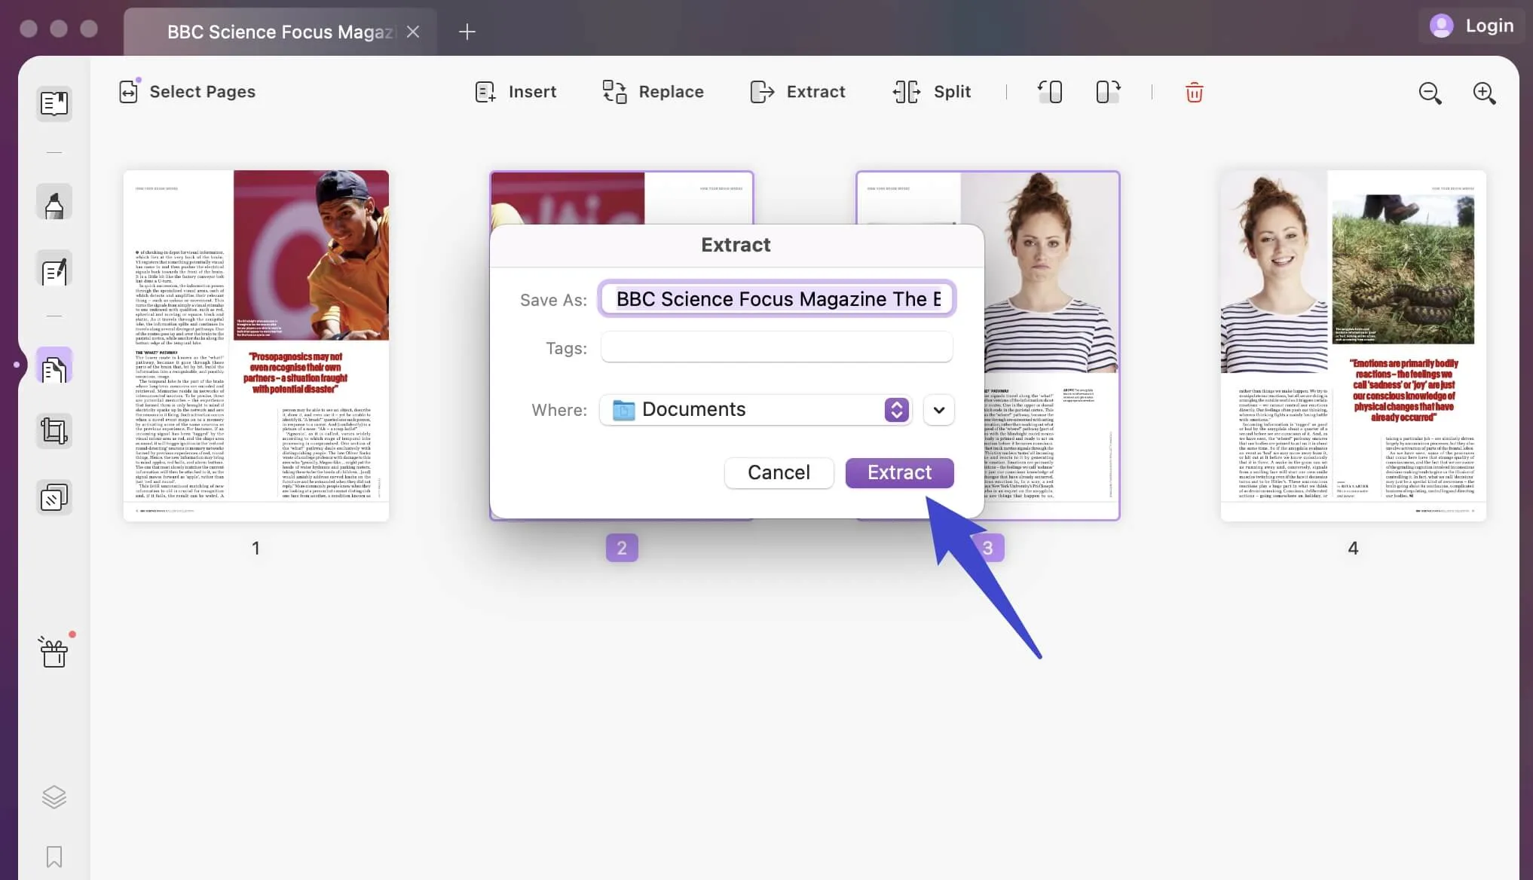Click the Split tool in toolbar

932,92
